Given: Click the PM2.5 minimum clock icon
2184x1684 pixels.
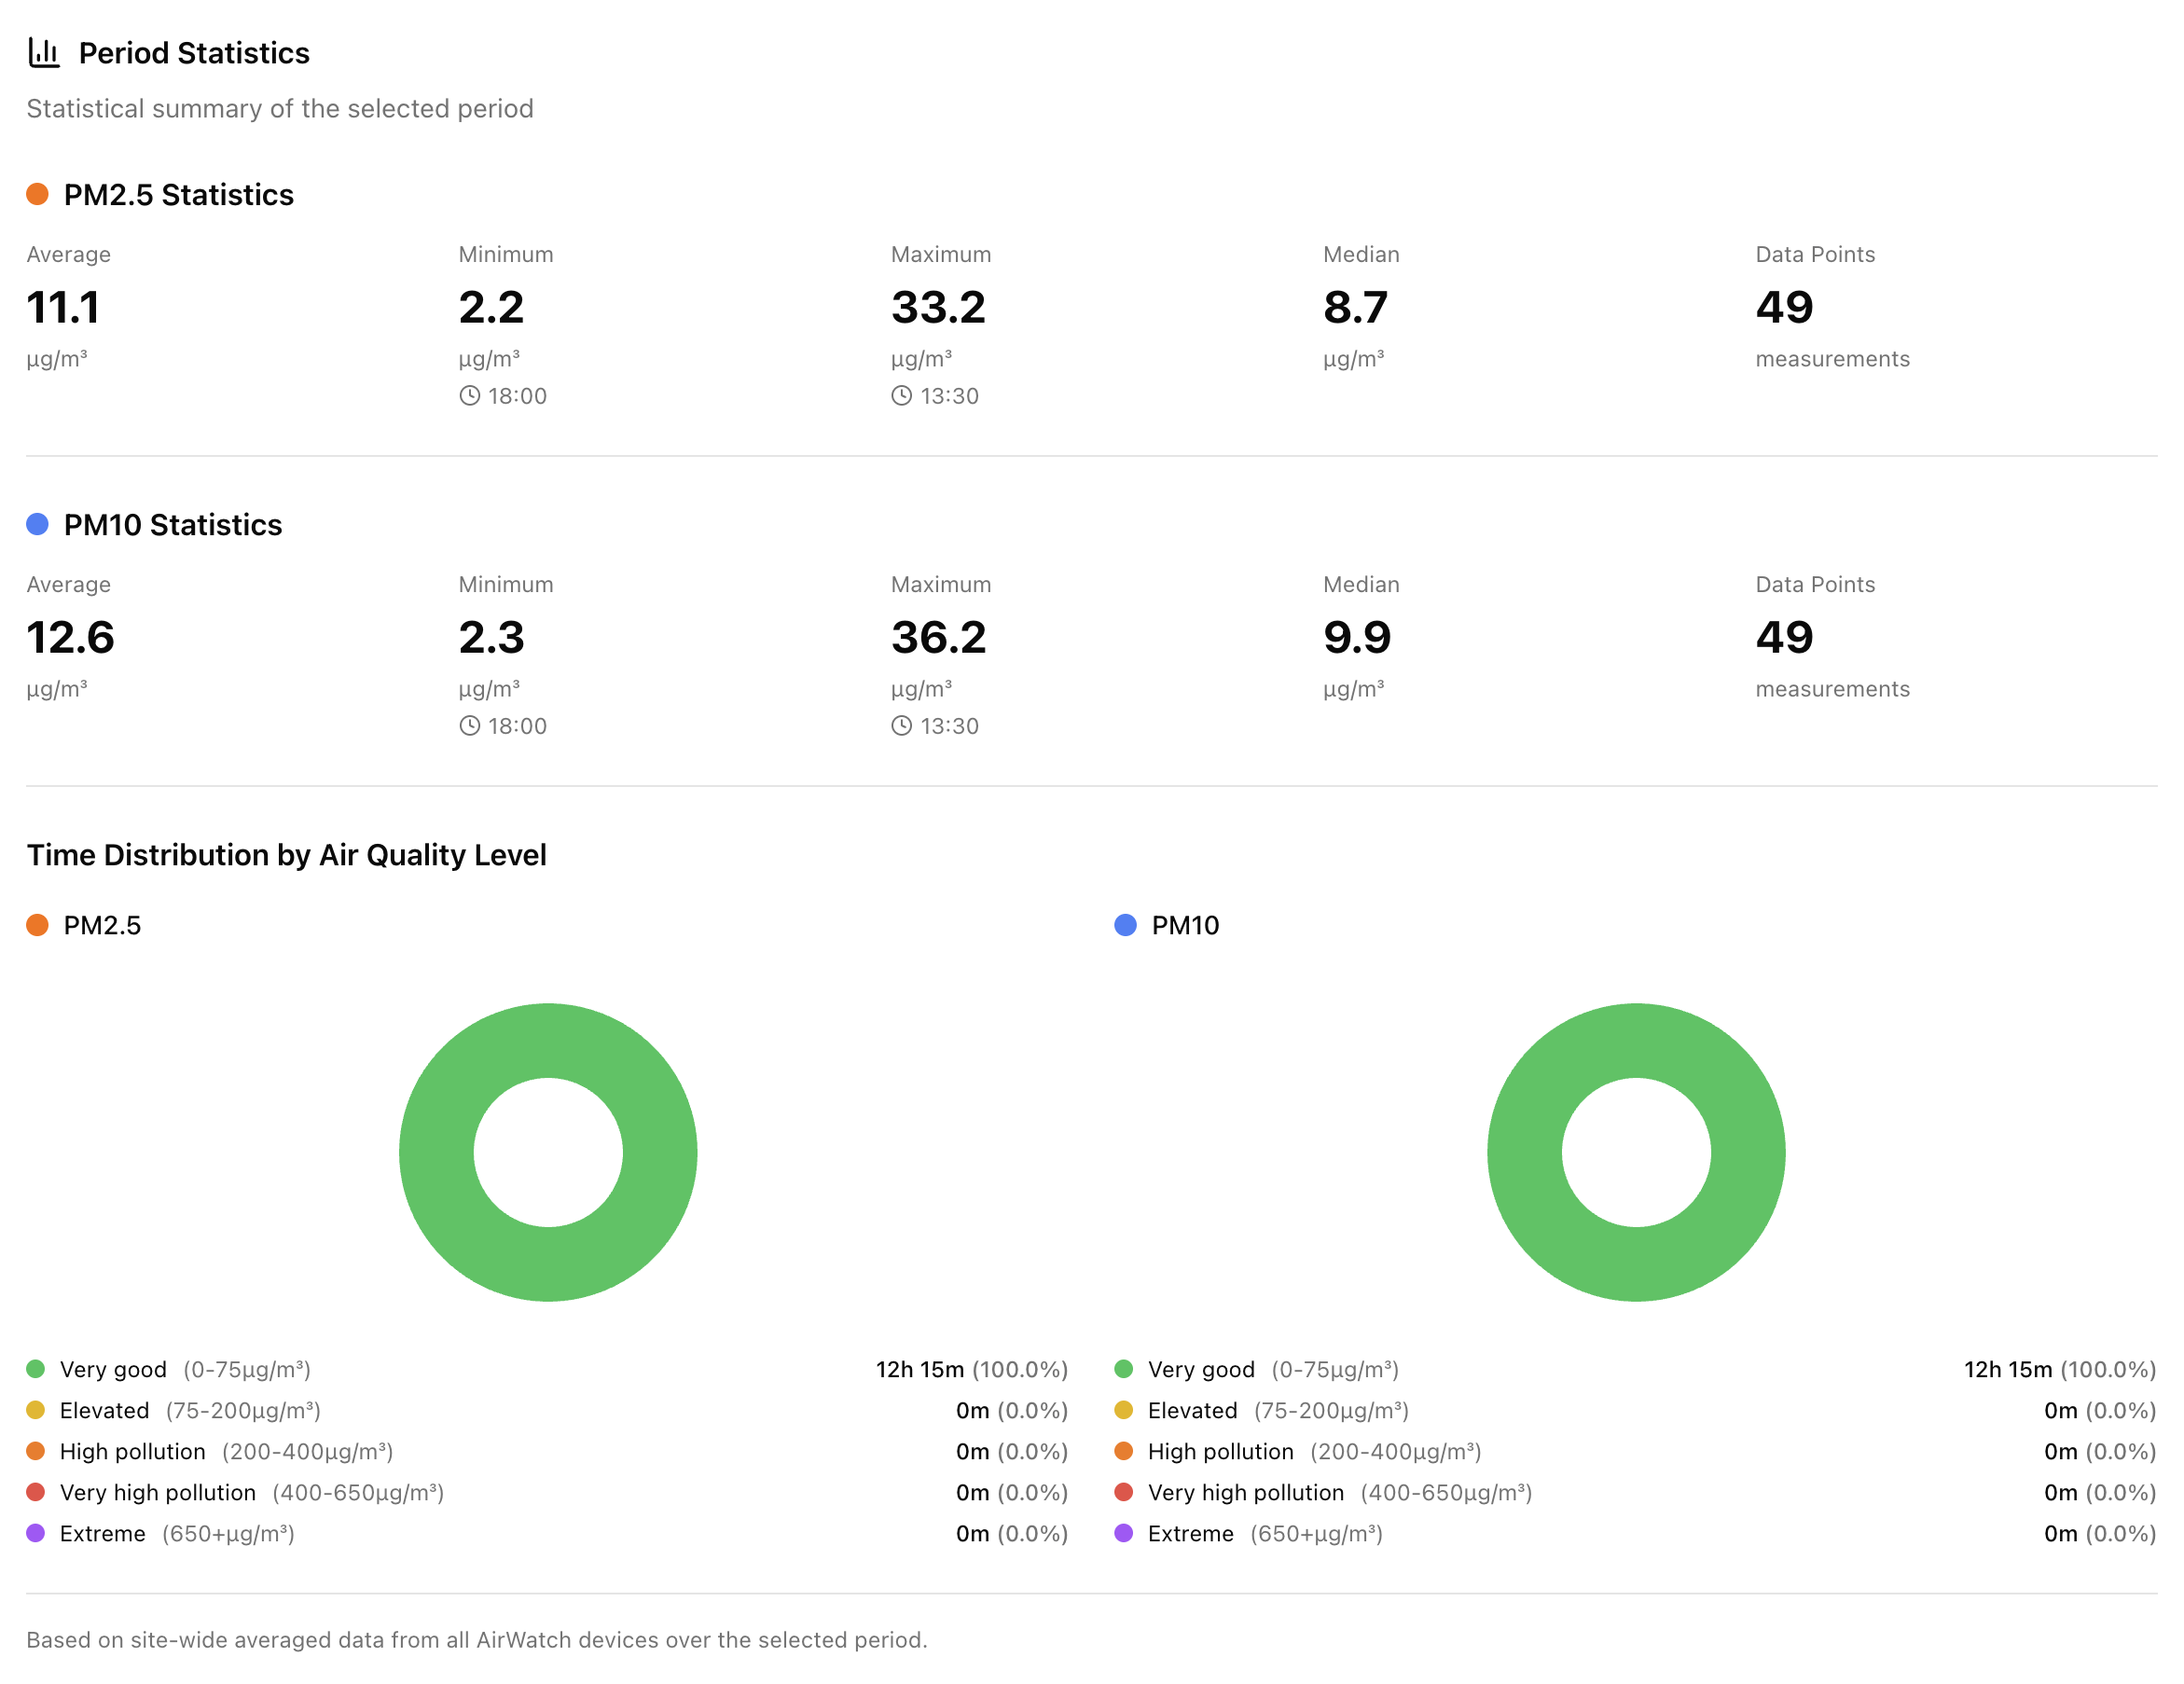Looking at the screenshot, I should click(469, 396).
